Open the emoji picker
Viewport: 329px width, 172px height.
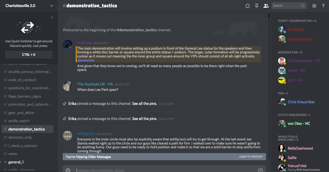pos(260,170)
